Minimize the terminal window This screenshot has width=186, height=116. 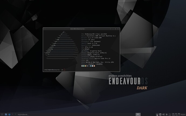pos(113,29)
